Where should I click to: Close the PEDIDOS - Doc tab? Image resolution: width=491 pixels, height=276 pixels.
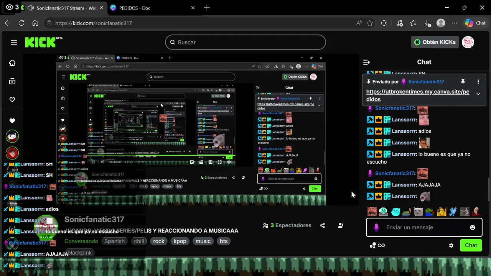coord(193,8)
